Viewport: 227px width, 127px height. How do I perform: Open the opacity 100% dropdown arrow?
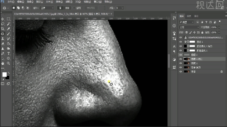coord(219,27)
